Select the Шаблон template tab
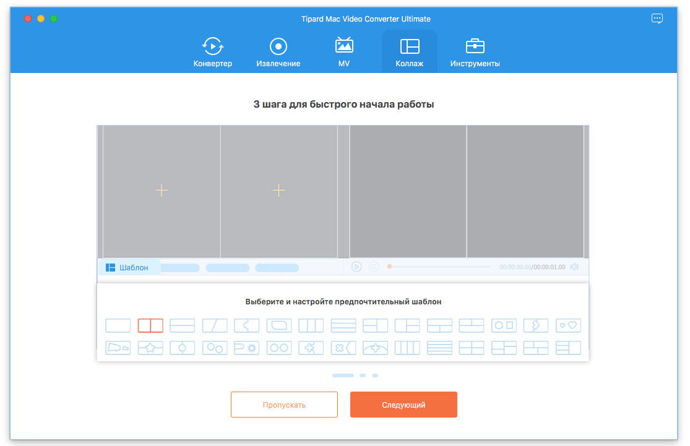Viewport: 690px width, 446px height. pos(128,267)
